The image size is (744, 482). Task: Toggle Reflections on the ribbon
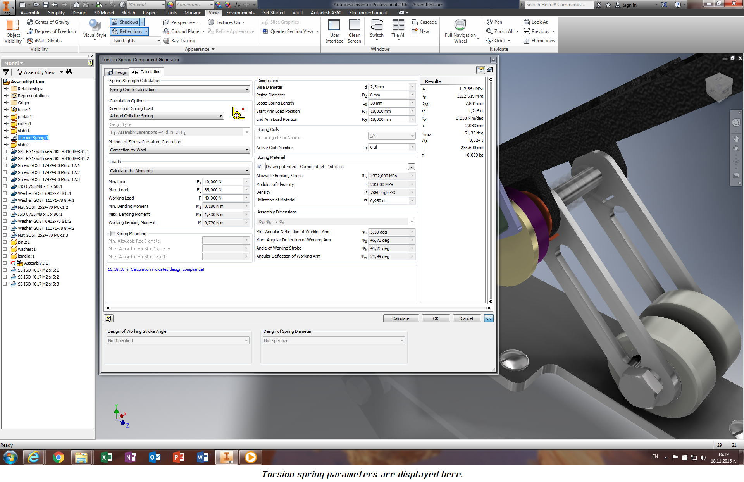pos(127,31)
